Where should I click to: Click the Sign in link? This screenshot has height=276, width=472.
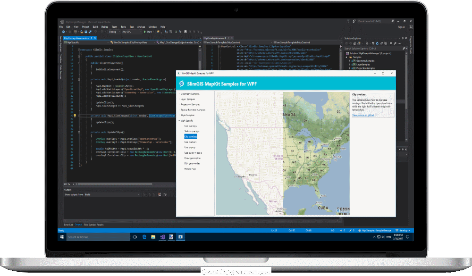click(402, 27)
